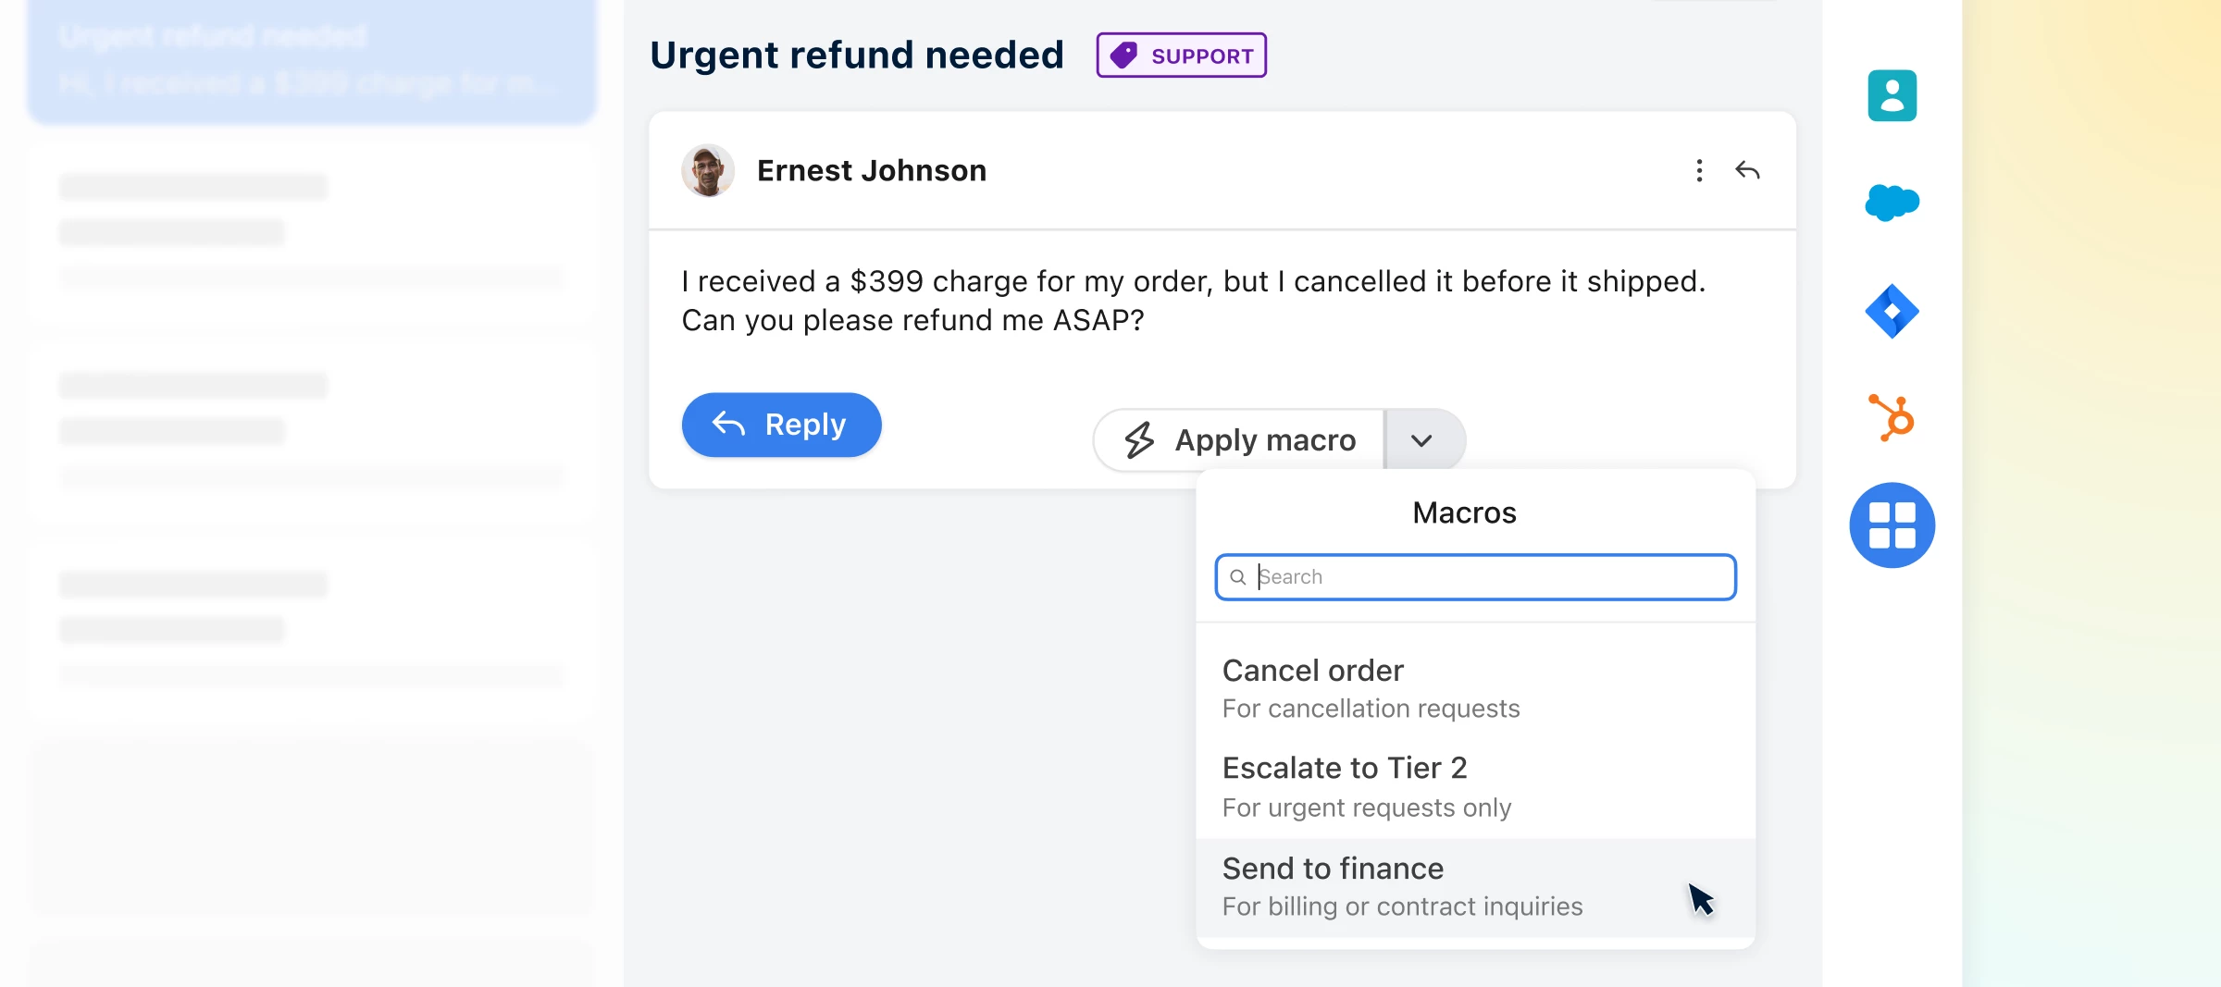
Task: Expand the Apply macro dropdown chevron
Action: (x=1423, y=439)
